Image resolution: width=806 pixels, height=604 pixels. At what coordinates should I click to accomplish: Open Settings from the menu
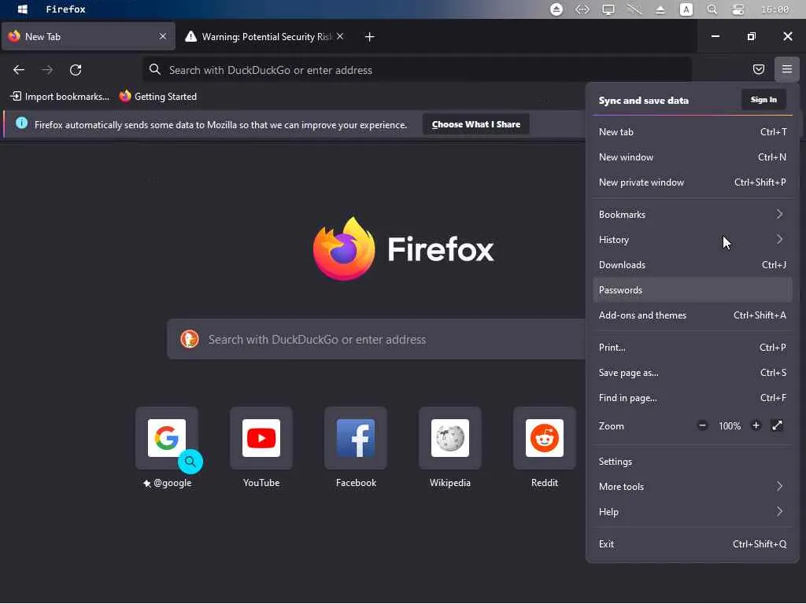pyautogui.click(x=693, y=462)
